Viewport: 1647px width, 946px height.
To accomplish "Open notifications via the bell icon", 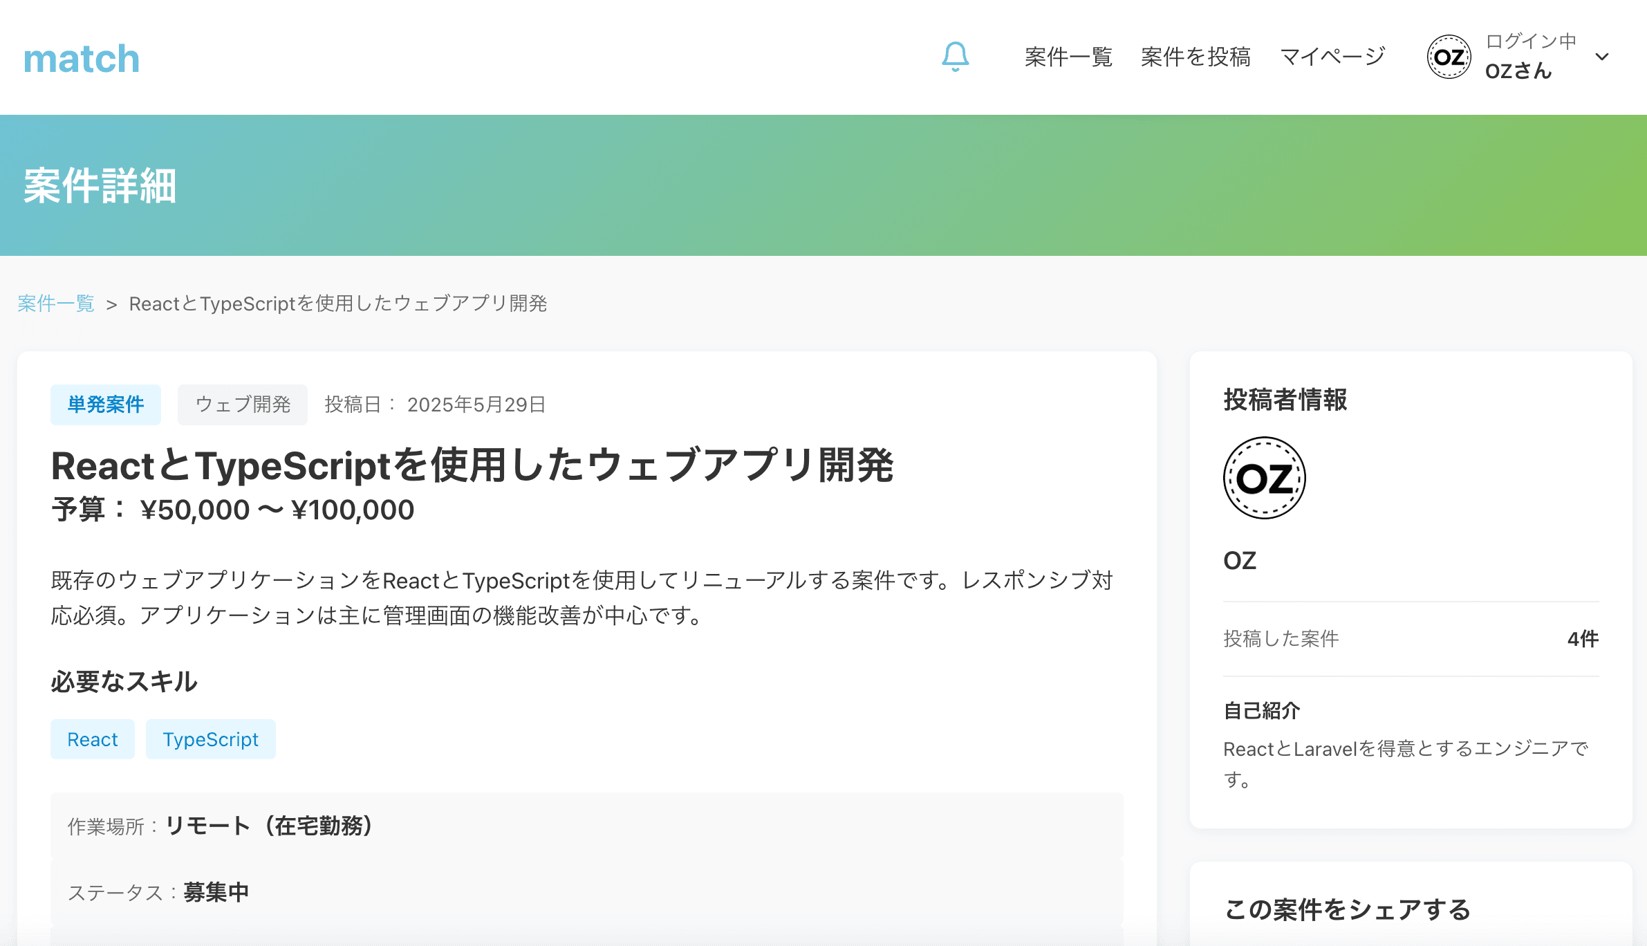I will coord(955,57).
